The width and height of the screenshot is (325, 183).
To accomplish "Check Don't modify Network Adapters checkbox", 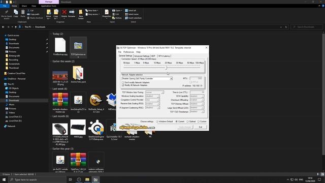I will pos(123,82).
